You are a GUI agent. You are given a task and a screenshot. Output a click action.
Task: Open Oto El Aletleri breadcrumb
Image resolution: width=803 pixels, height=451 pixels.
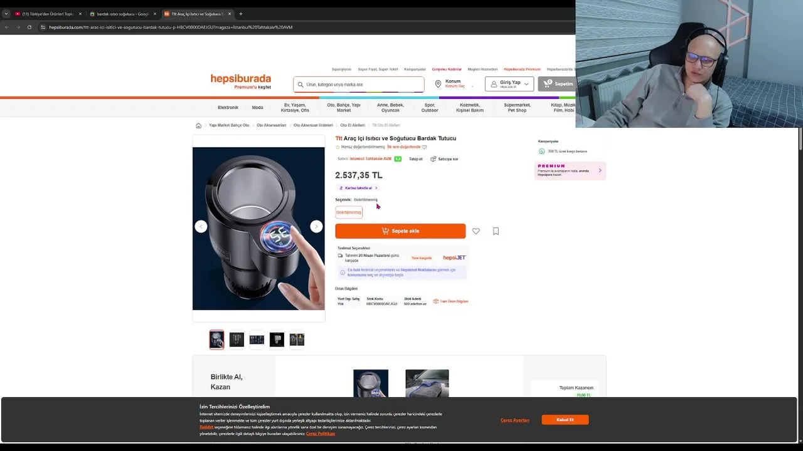coord(353,125)
